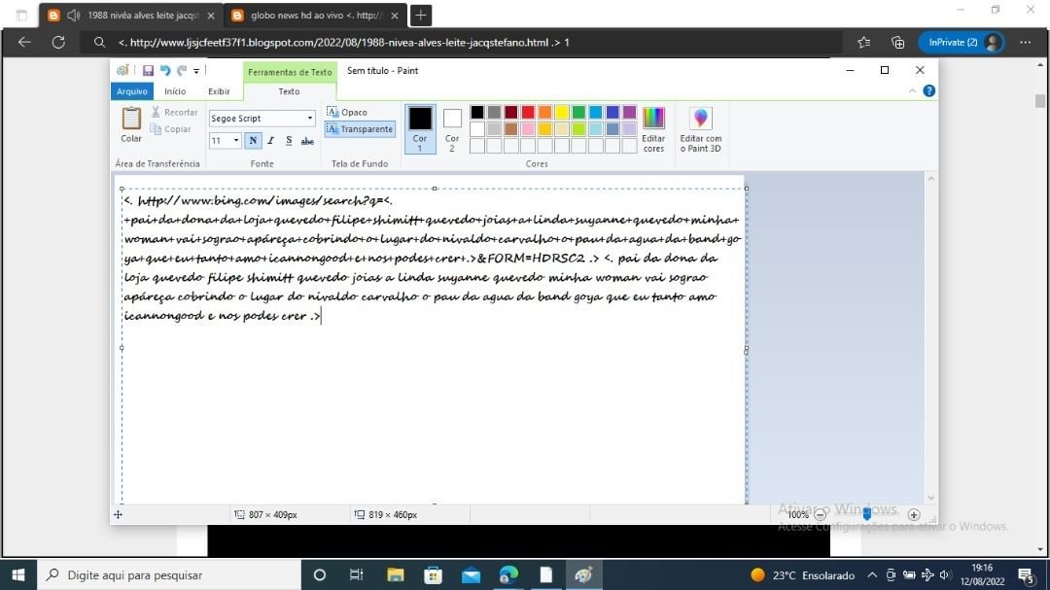Open the Windows Start menu

18,574
